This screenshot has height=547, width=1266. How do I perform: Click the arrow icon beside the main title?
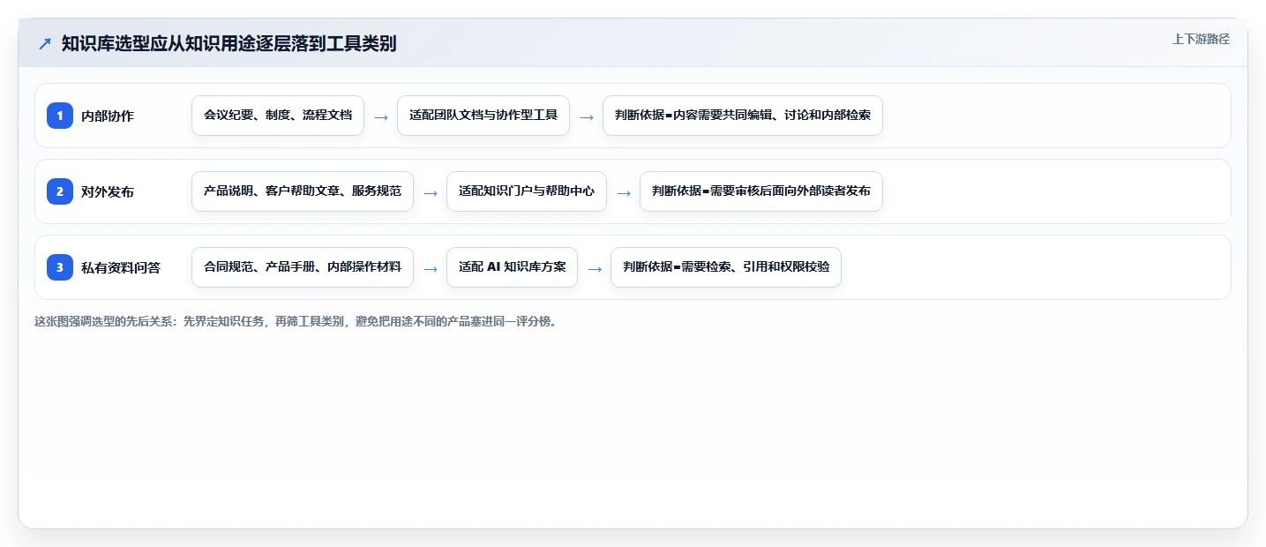coord(45,43)
